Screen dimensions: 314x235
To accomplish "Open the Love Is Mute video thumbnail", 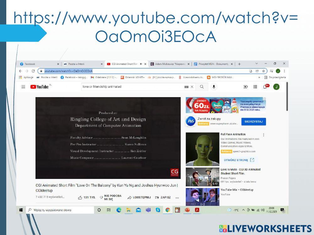I will (x=202, y=177).
